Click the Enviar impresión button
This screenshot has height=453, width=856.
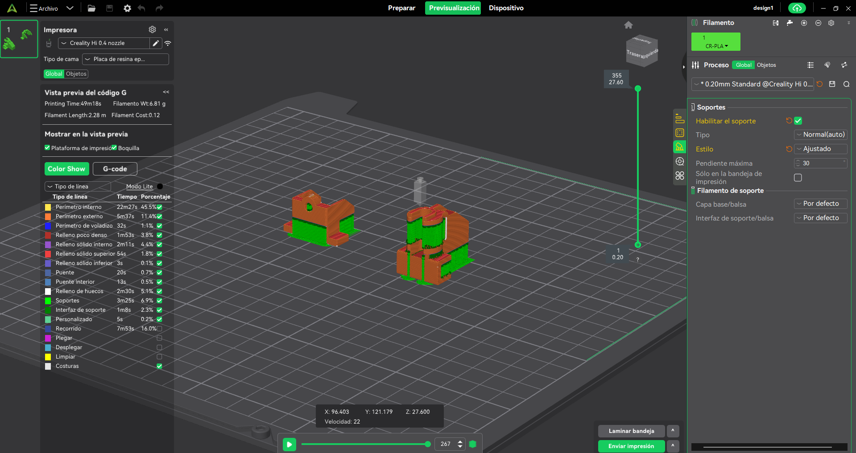(x=631, y=446)
